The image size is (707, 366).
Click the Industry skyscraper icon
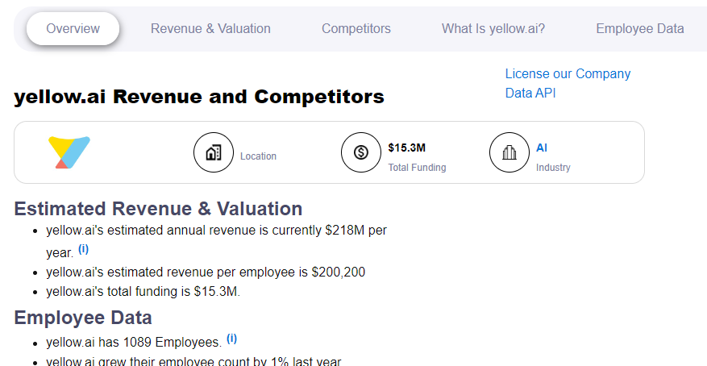[x=509, y=152]
